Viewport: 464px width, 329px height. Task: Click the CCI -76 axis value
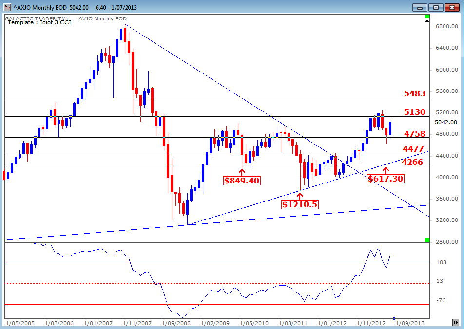pyautogui.click(x=441, y=300)
